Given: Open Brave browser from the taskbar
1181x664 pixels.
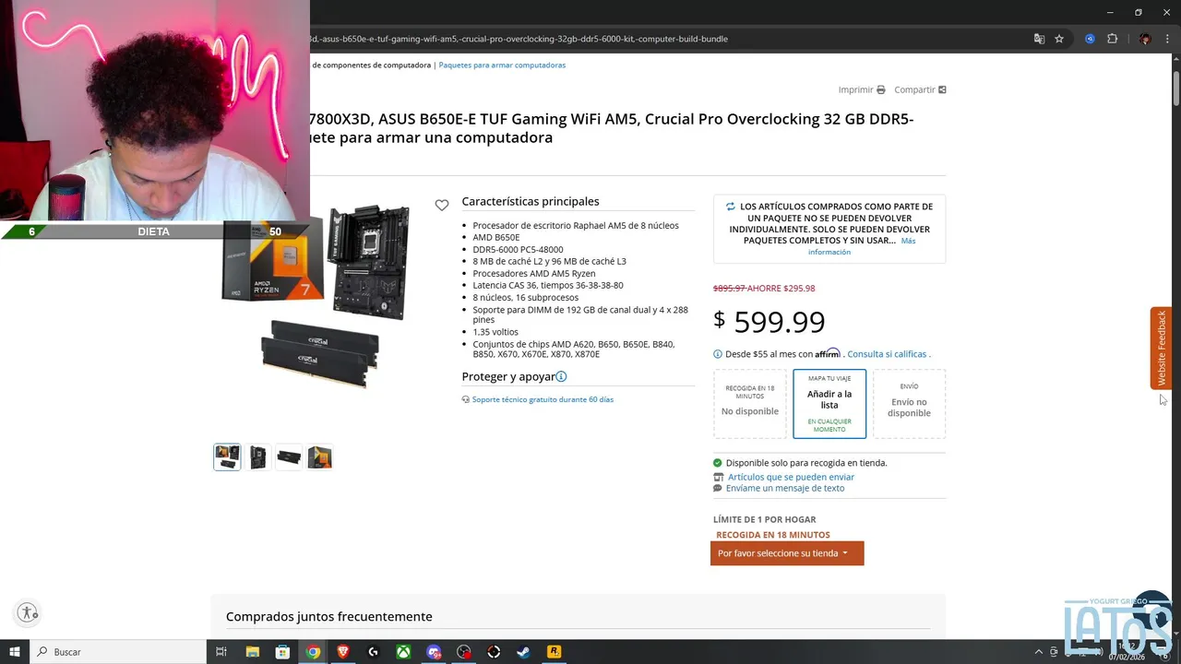Looking at the screenshot, I should pos(343,652).
